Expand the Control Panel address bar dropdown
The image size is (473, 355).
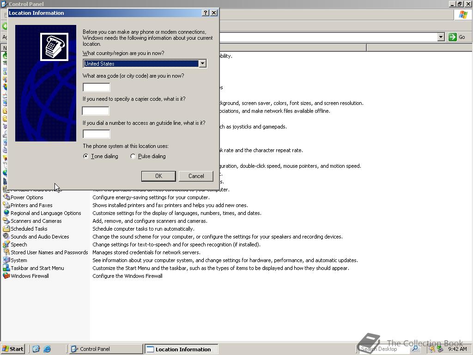pos(441,37)
